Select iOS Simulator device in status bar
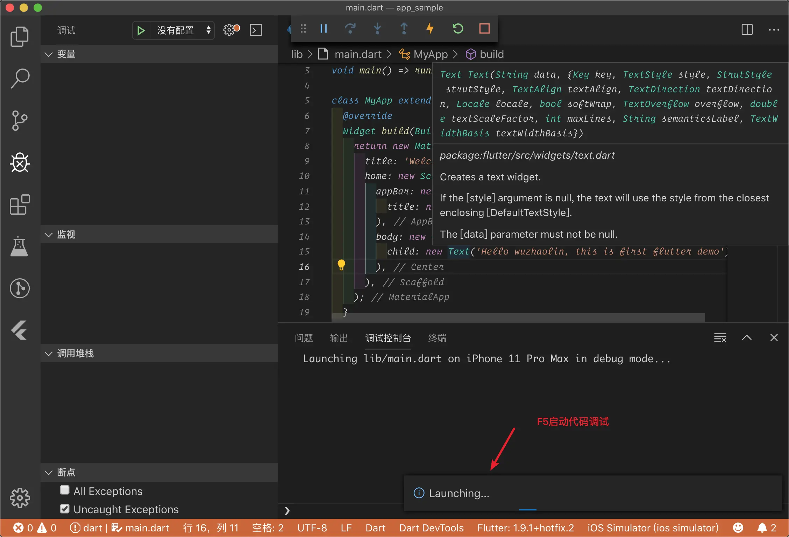Image resolution: width=789 pixels, height=537 pixels. (653, 528)
